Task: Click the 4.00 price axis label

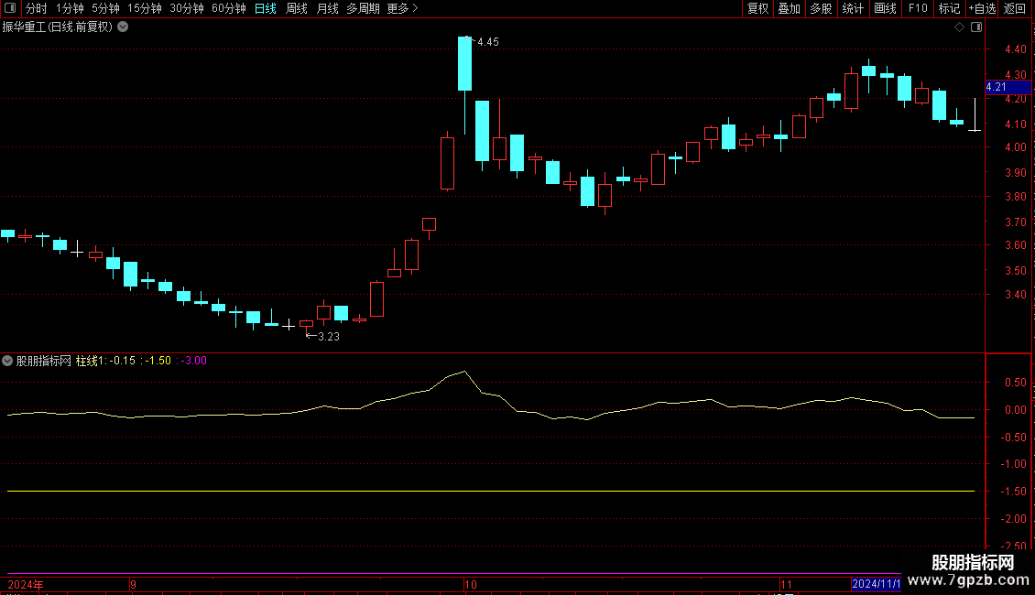Action: pos(1015,147)
